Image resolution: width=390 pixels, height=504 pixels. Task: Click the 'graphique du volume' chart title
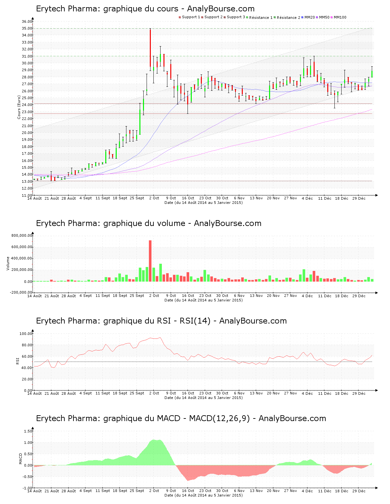pos(149,223)
